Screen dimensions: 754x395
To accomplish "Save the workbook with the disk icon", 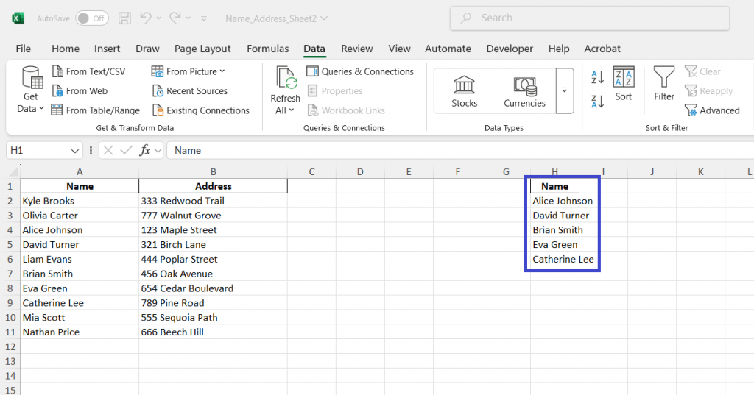I will [124, 18].
